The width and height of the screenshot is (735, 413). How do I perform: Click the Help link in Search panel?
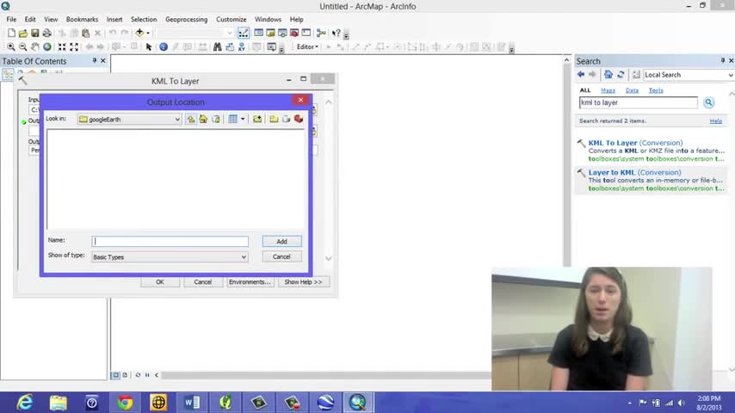(715, 121)
